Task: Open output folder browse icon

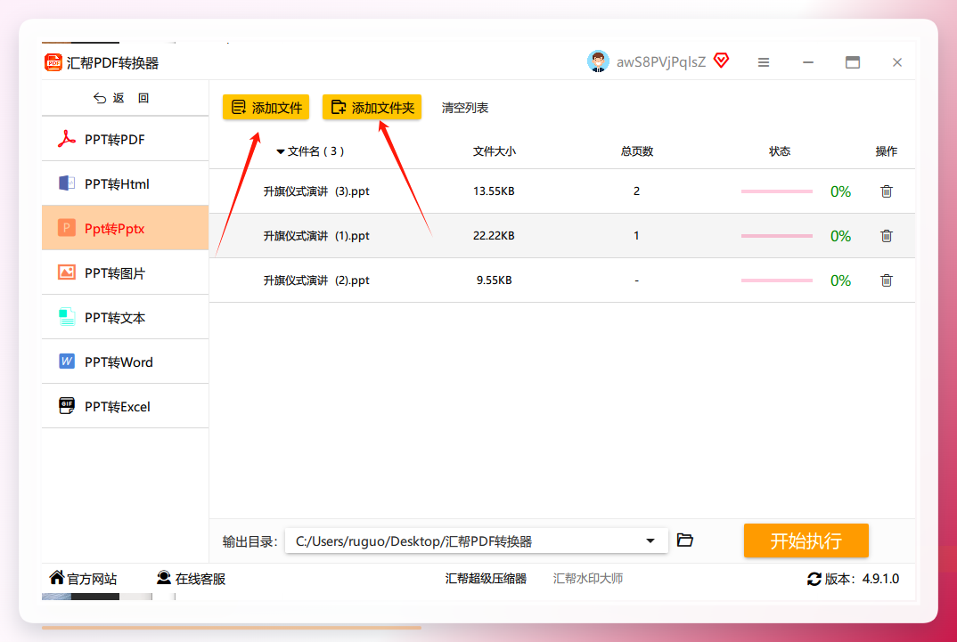Action: click(x=685, y=540)
